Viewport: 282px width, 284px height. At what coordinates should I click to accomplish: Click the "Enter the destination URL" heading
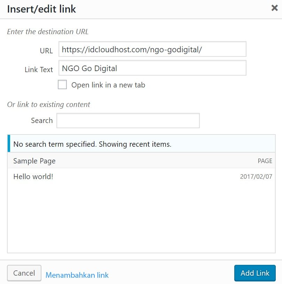point(48,32)
